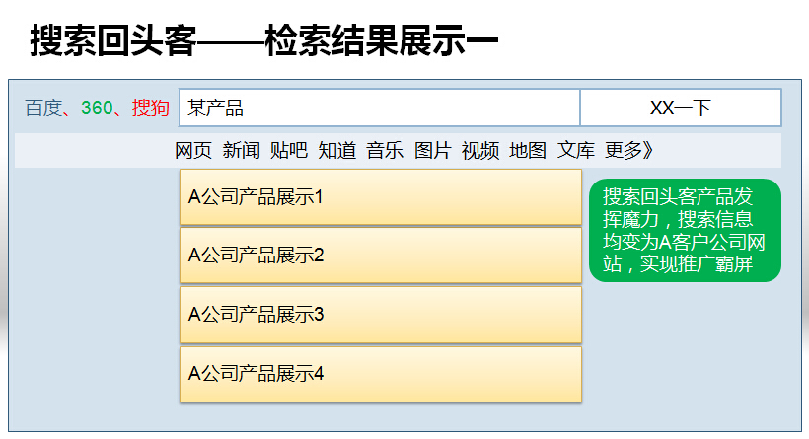This screenshot has width=809, height=439.
Task: Click the green 搜索回头客产品发挥魔力 callout box
Action: 685,230
